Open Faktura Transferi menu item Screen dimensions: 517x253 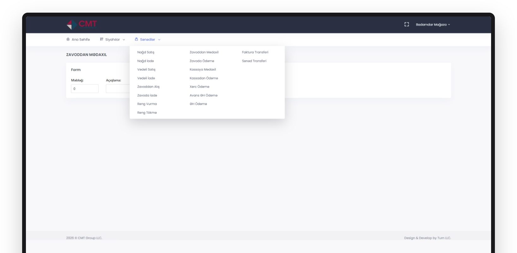(255, 52)
